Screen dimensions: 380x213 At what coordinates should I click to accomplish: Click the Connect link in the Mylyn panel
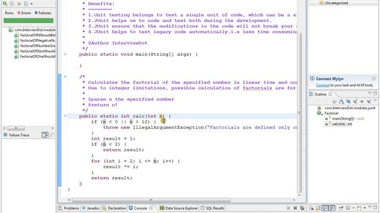[x=322, y=85]
